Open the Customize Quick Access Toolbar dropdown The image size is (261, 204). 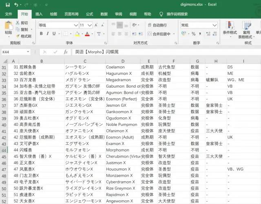tap(46, 5)
